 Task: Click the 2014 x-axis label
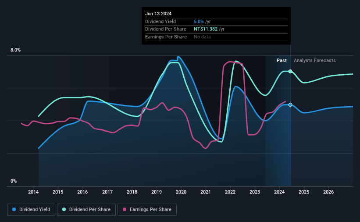tap(33, 192)
